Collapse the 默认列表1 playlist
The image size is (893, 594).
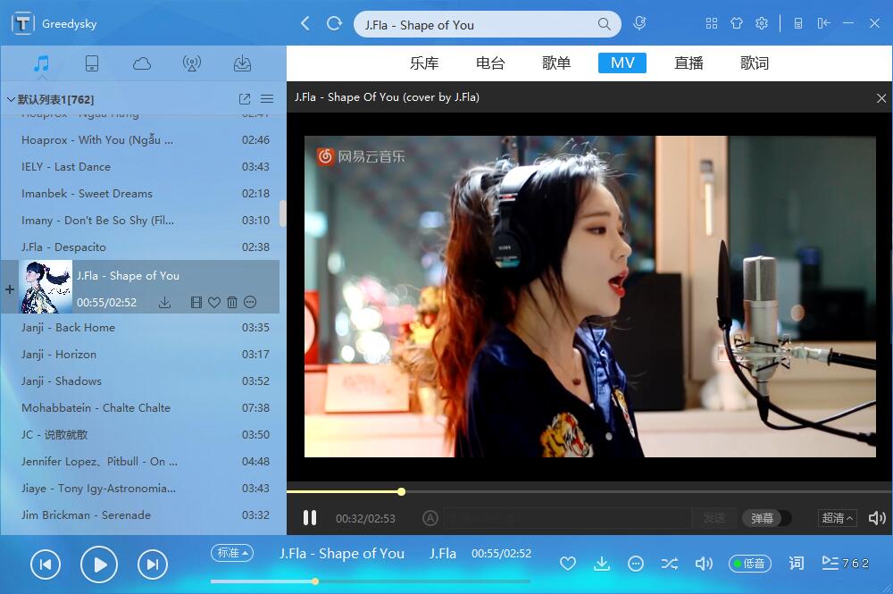coord(11,99)
